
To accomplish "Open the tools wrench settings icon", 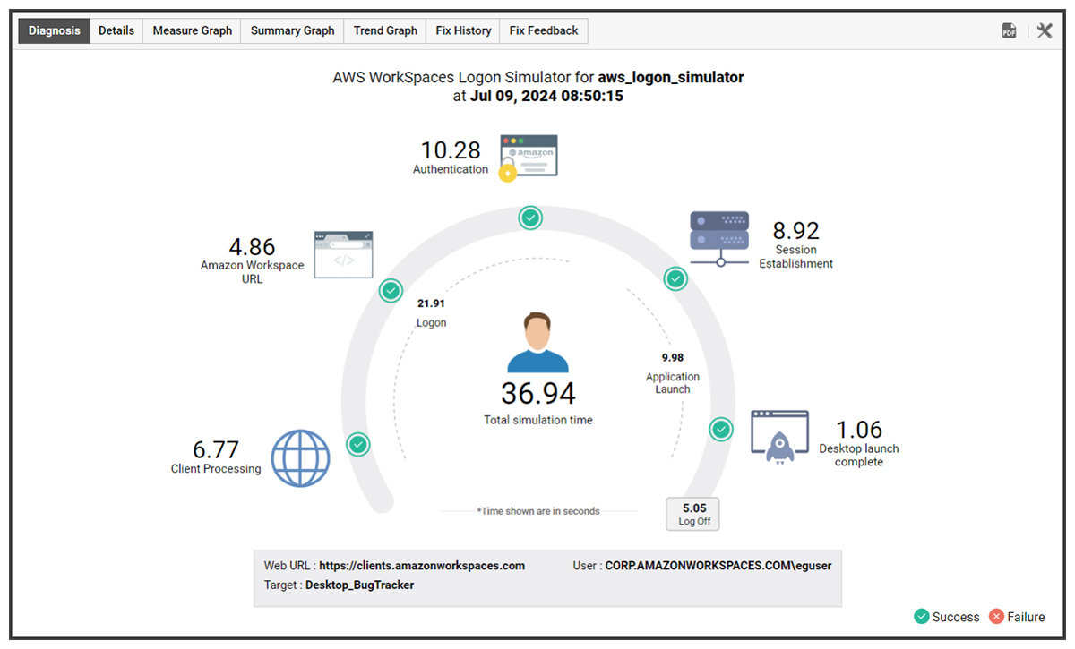I will (1045, 31).
